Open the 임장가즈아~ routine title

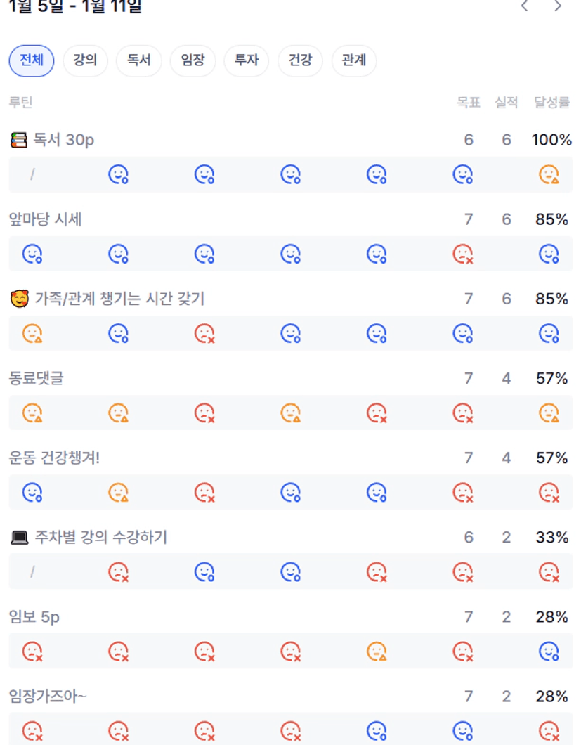48,697
